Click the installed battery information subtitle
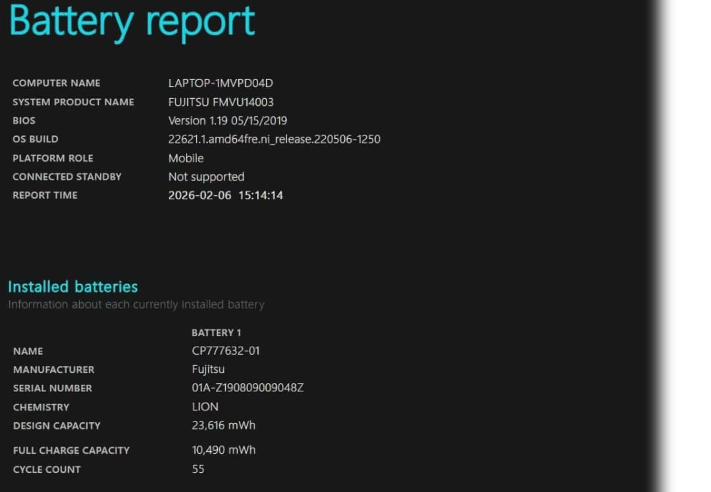Viewport: 711px width, 492px height. click(136, 305)
